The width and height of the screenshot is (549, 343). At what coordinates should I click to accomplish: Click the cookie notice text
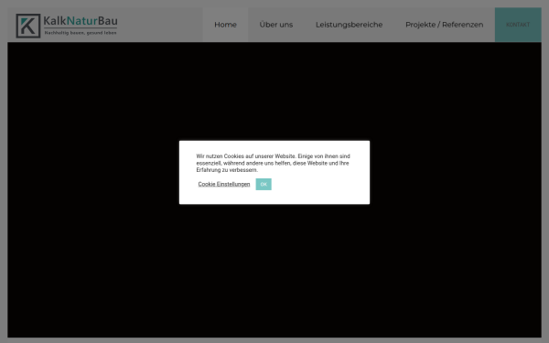click(x=273, y=163)
